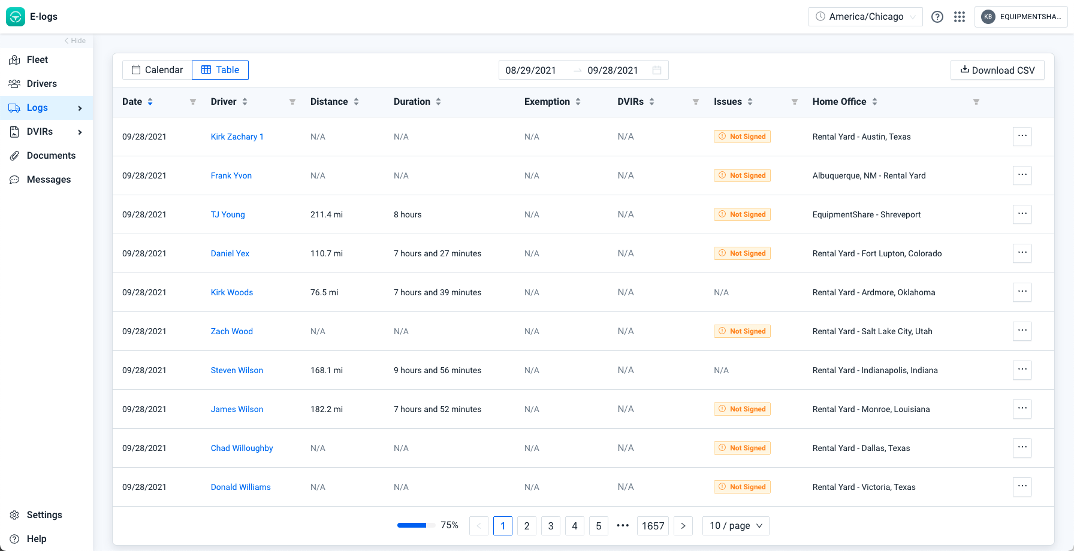Open more actions for Frank Yvon row

click(1022, 175)
